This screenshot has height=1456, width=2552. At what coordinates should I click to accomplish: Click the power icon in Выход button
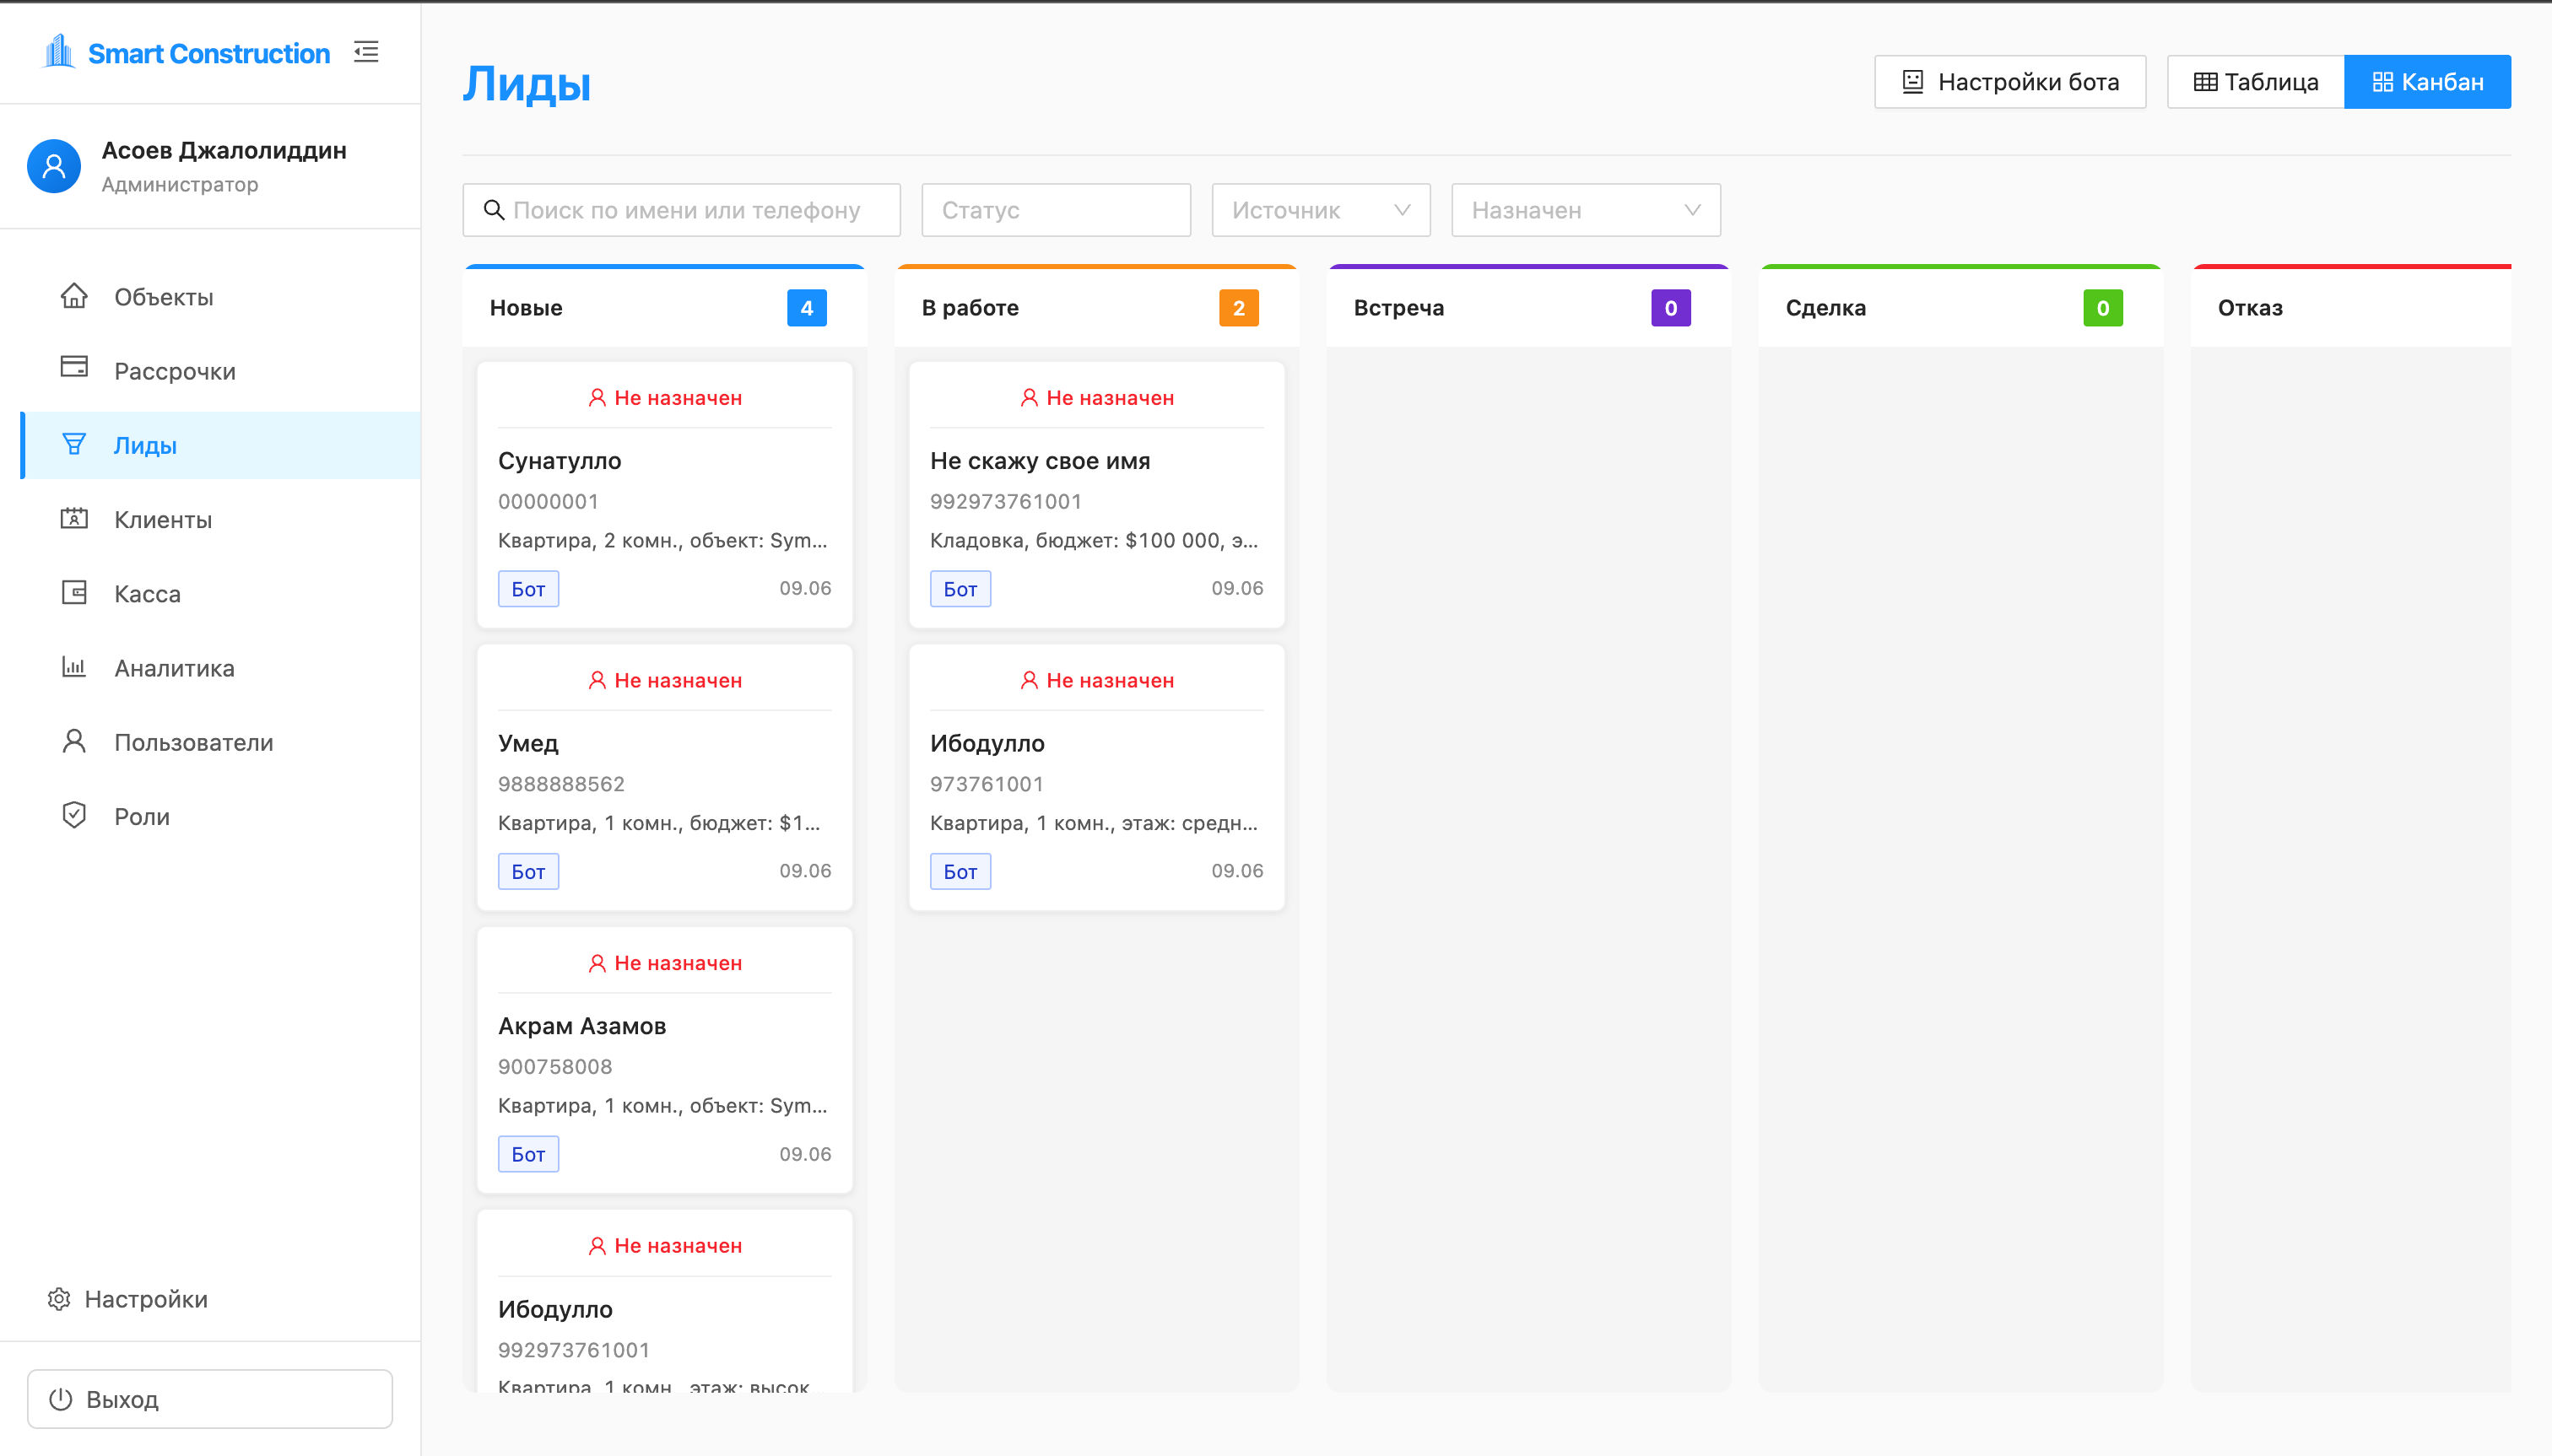point(61,1399)
